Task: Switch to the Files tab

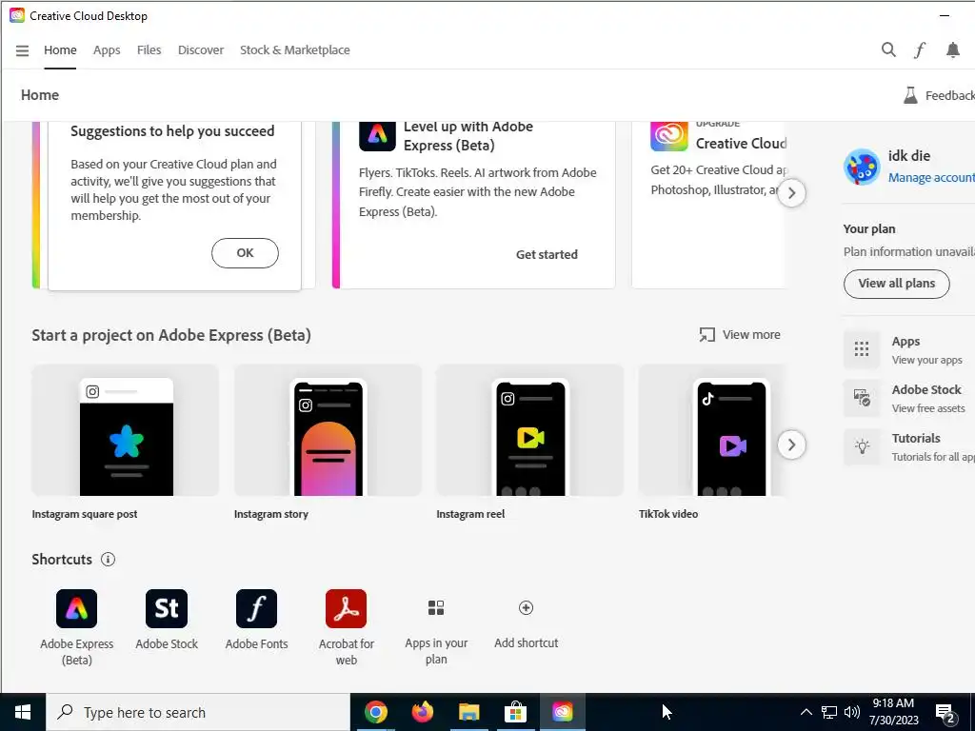Action: pyautogui.click(x=149, y=49)
